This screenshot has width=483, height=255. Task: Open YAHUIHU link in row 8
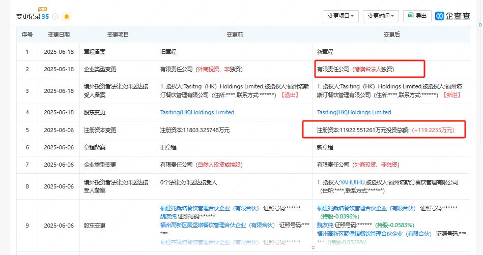pos(352,182)
